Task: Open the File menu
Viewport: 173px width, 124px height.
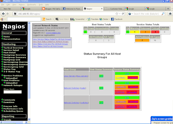Action: [2, 5]
